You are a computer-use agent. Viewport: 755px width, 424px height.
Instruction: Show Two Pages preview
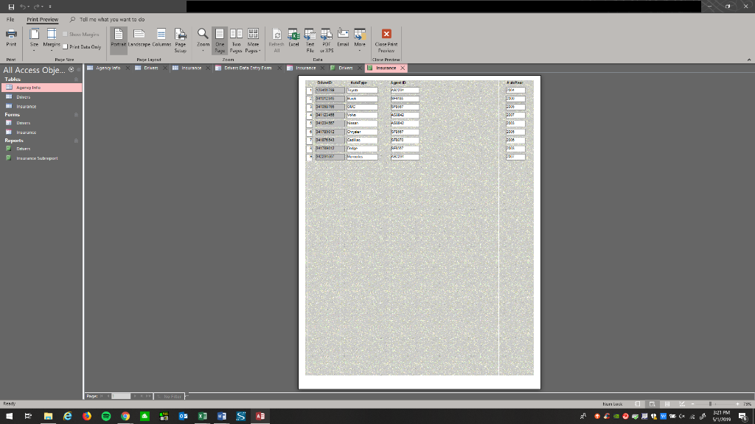tap(236, 40)
